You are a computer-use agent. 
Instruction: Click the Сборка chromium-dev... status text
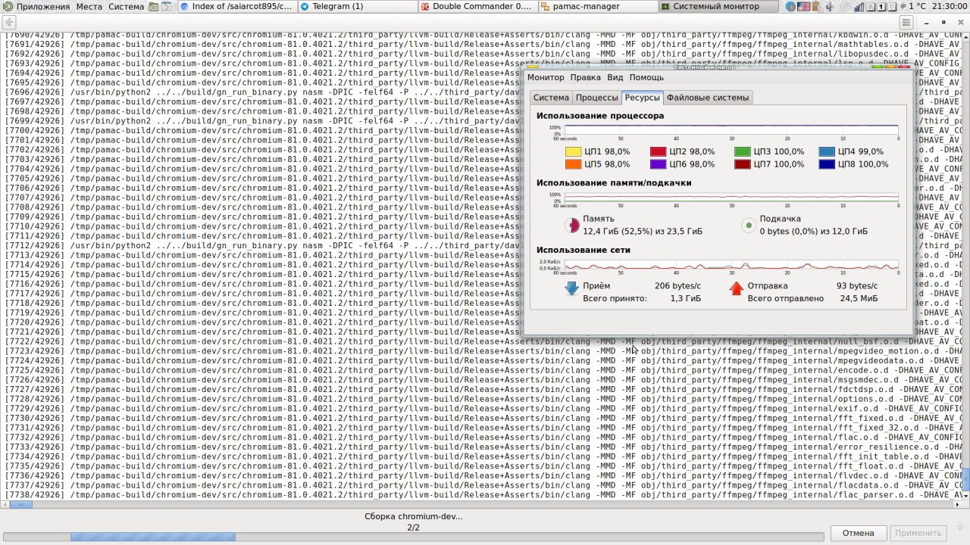(x=414, y=516)
